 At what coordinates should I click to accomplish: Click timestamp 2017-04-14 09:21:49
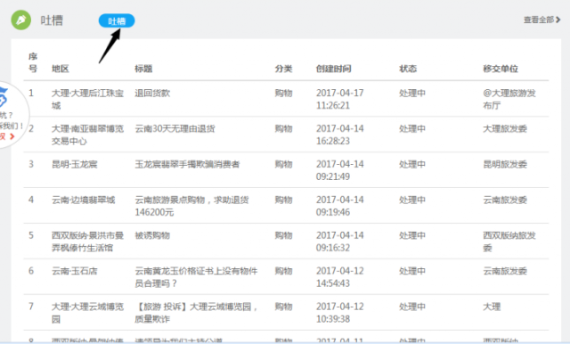pyautogui.click(x=340, y=170)
